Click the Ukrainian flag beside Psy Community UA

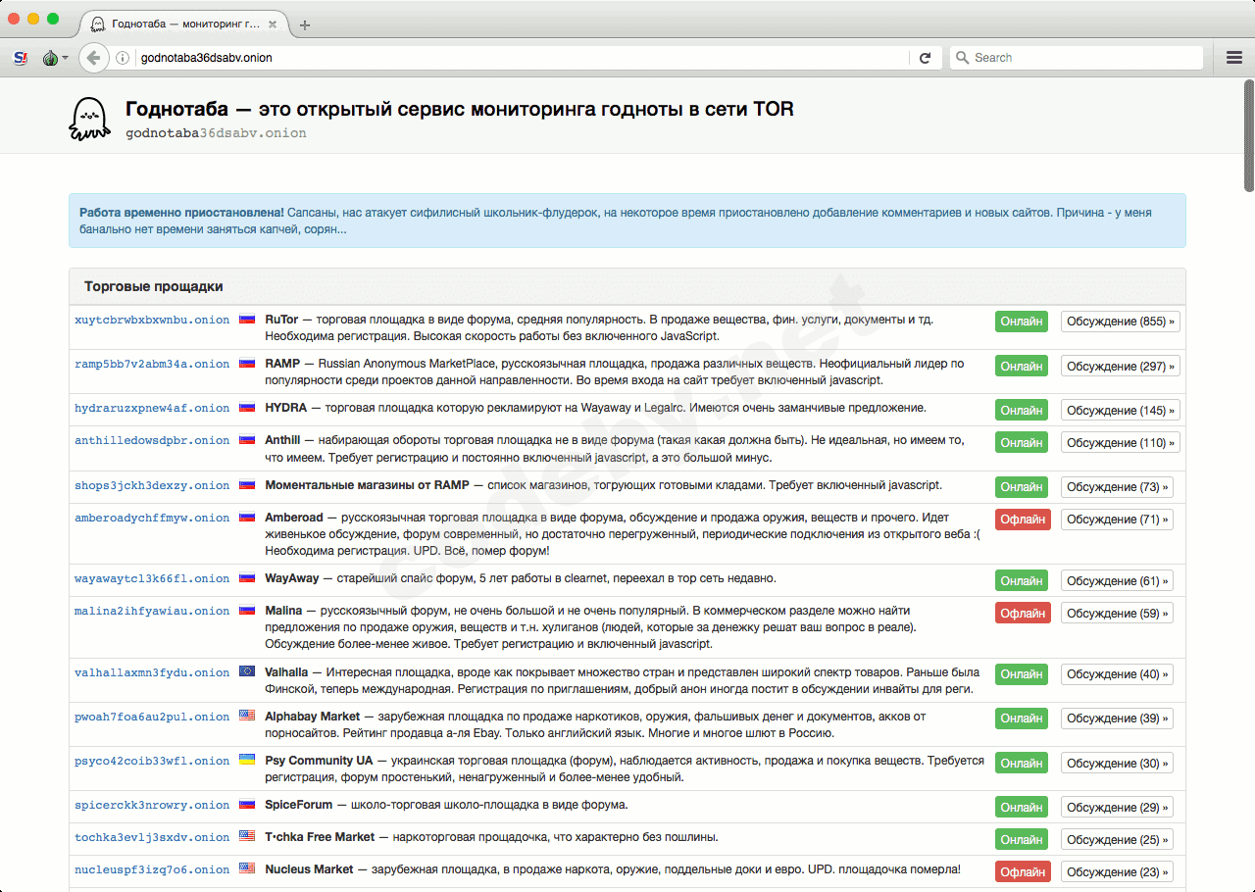(x=247, y=761)
